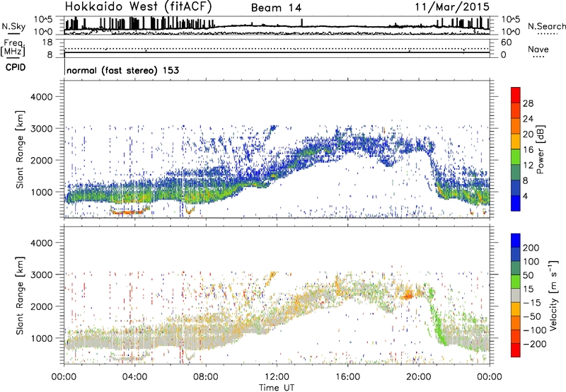Click the orange-red velocity patch near 19:30 UT

(x=408, y=295)
